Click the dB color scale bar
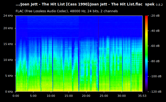 pyautogui.click(x=146, y=54)
